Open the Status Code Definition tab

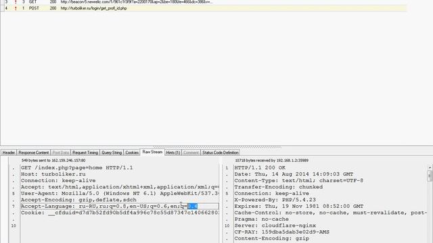point(220,153)
